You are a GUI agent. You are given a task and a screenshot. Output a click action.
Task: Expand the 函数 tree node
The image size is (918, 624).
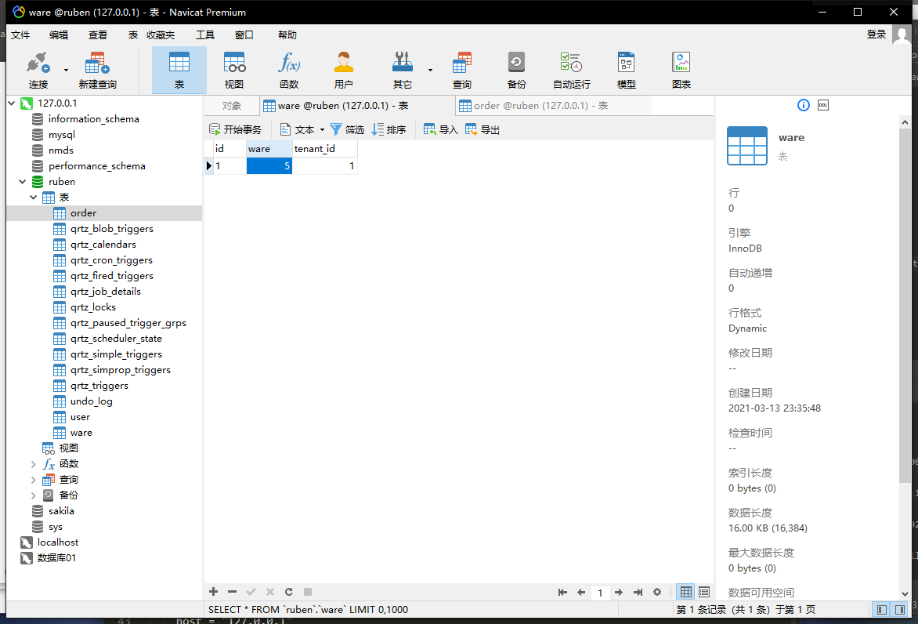(x=34, y=464)
